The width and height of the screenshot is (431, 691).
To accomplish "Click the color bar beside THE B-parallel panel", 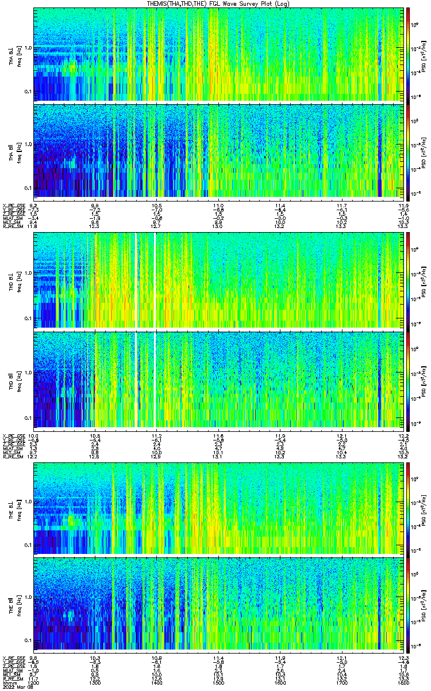I will point(408,604).
